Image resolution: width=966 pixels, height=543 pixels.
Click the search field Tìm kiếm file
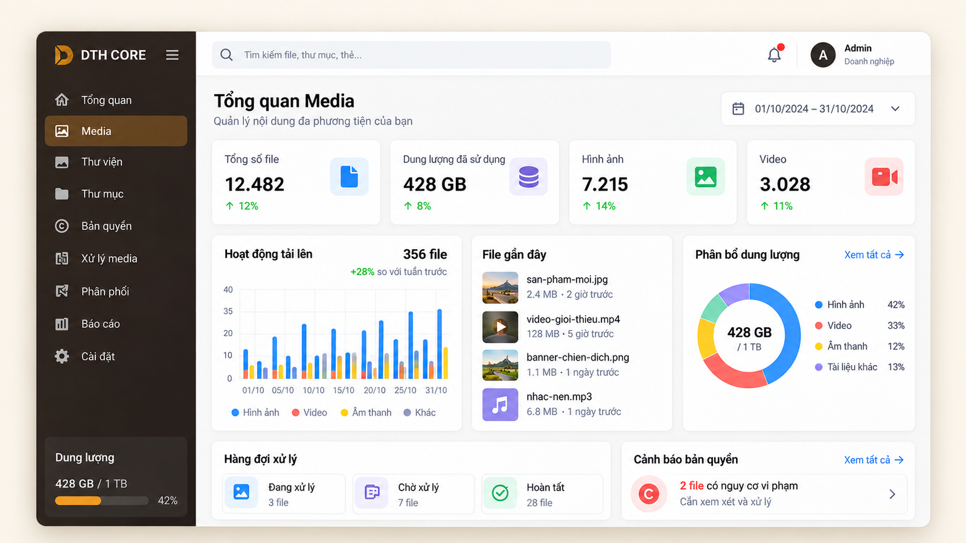[411, 55]
